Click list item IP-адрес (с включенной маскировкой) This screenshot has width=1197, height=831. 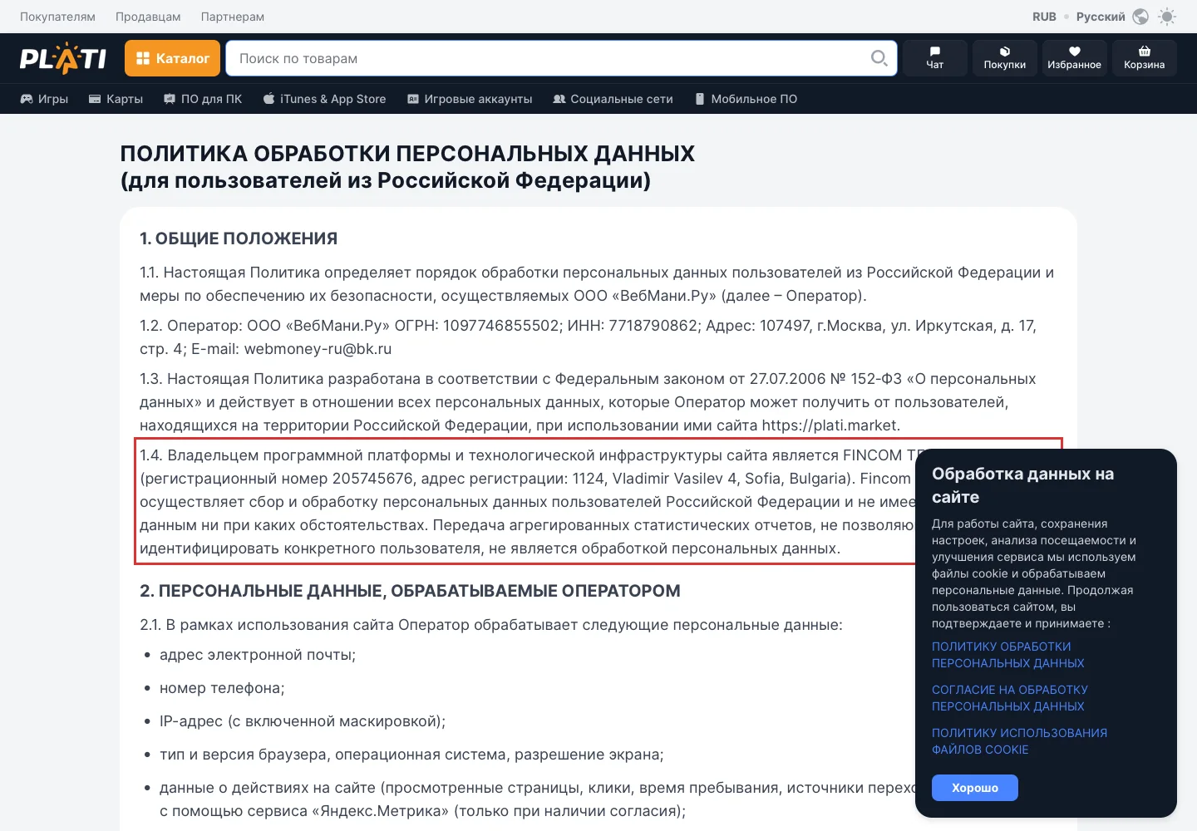pyautogui.click(x=303, y=721)
